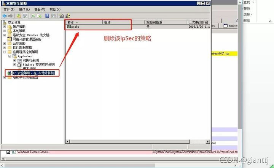Click the 描述 column header
The image size is (274, 168).
(x=123, y=22)
